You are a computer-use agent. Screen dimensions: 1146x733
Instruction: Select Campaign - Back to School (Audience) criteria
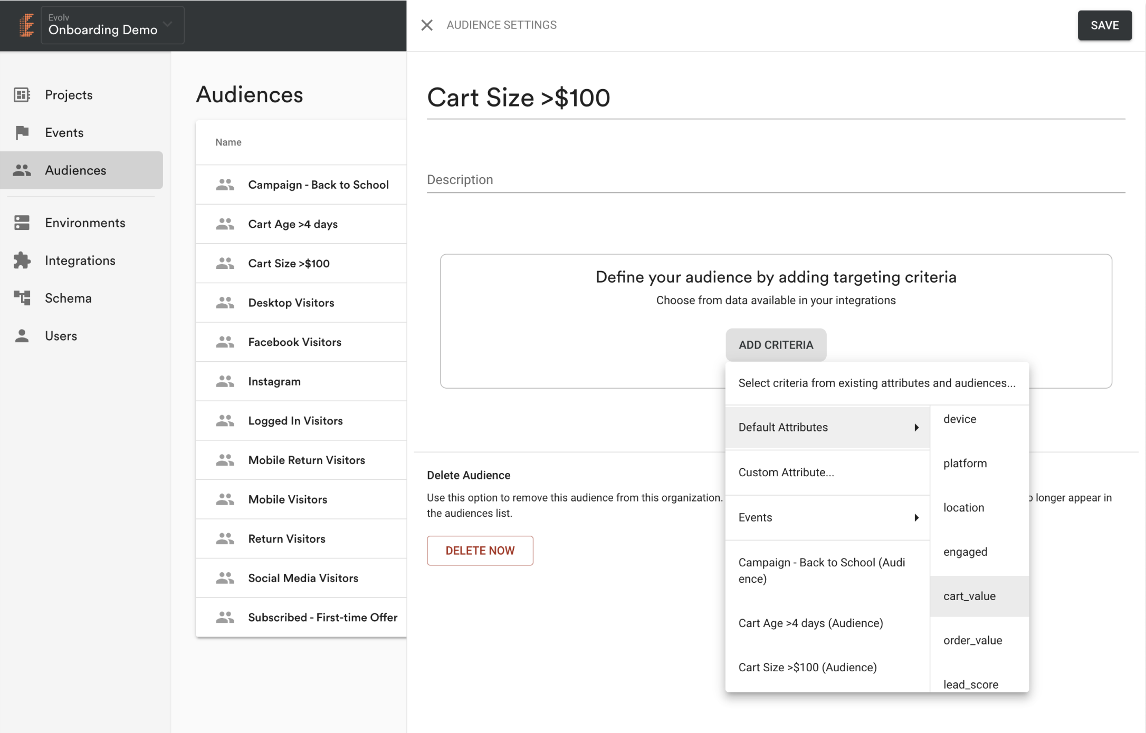(827, 571)
